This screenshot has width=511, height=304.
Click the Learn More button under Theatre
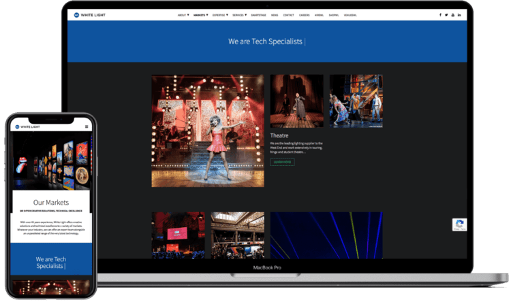click(x=282, y=163)
